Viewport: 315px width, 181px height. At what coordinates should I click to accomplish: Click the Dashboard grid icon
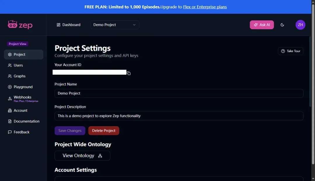58,25
